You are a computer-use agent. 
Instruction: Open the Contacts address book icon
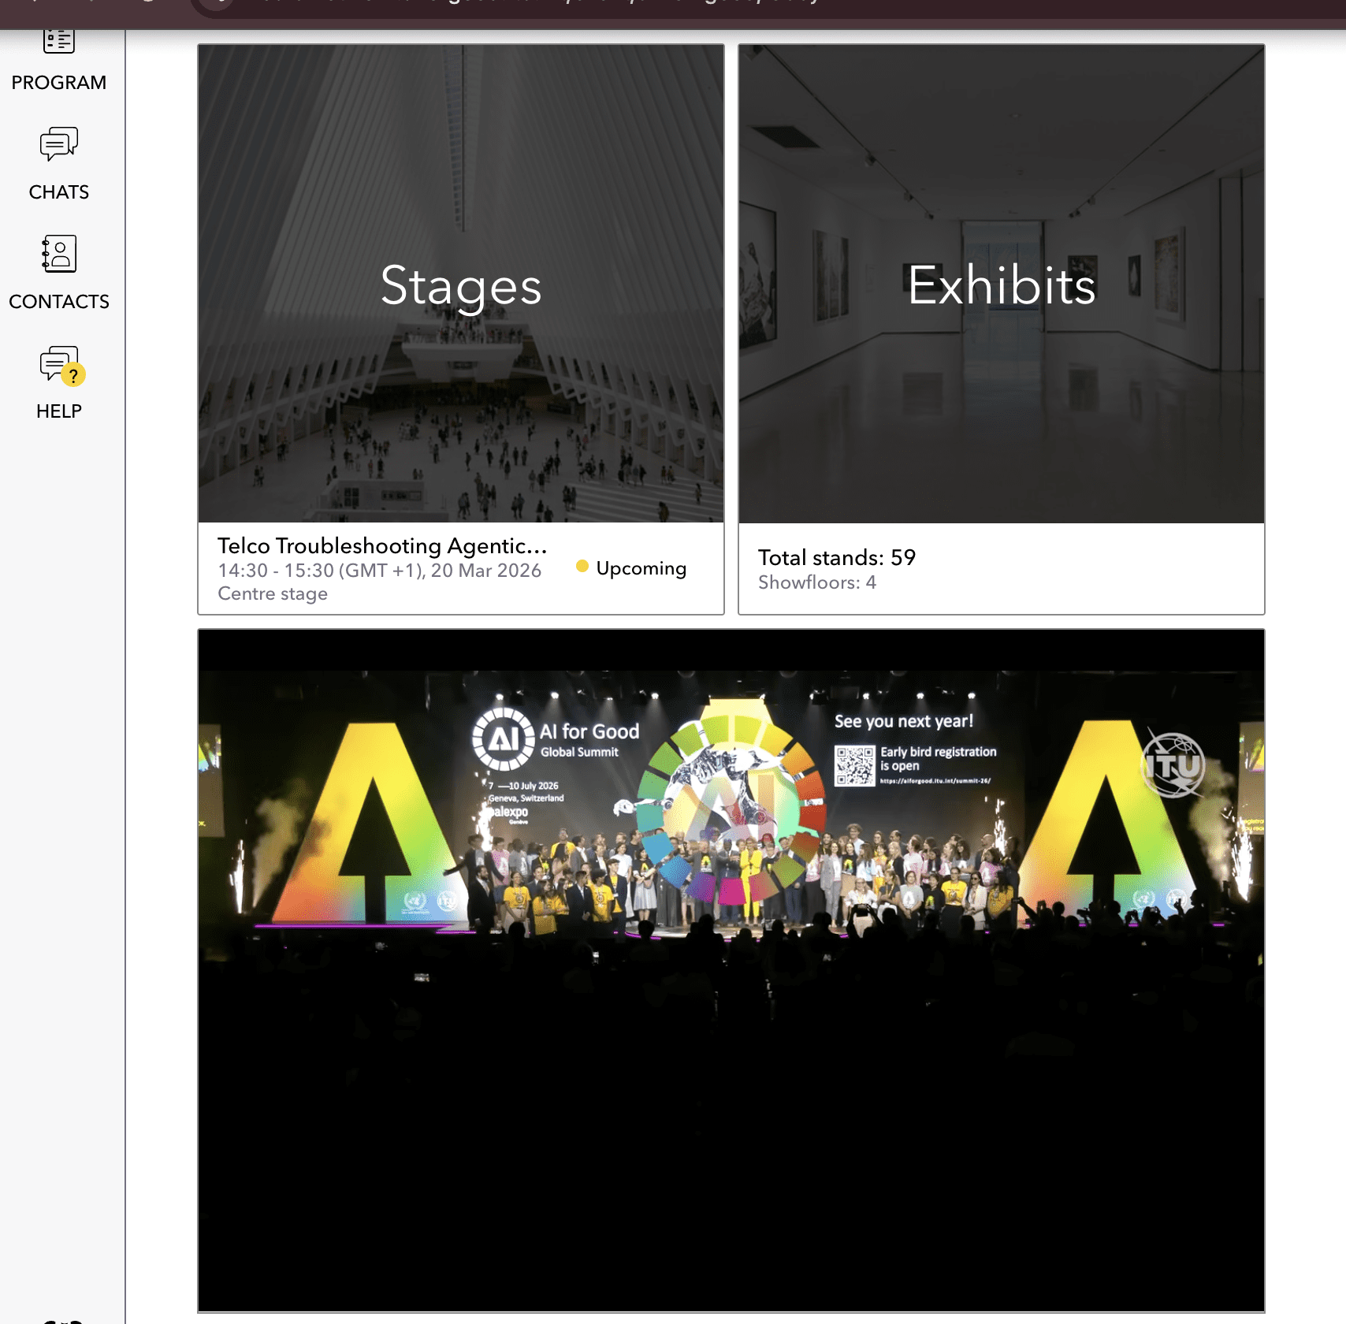pyautogui.click(x=58, y=254)
